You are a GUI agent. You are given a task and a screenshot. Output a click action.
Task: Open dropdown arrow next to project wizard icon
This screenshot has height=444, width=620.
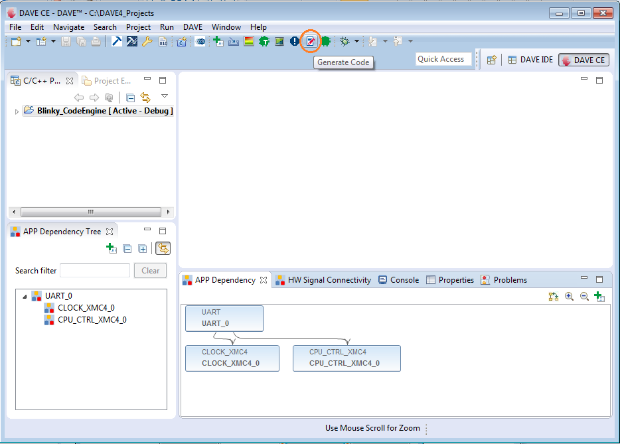point(53,41)
